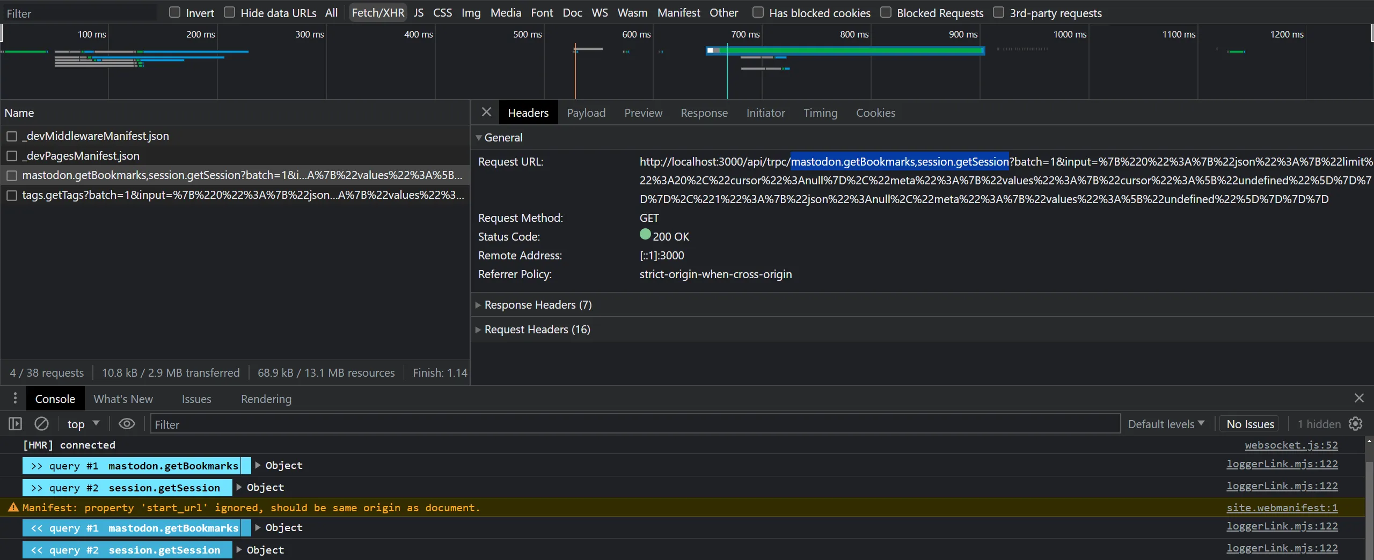Select the Headers tab

click(x=528, y=113)
